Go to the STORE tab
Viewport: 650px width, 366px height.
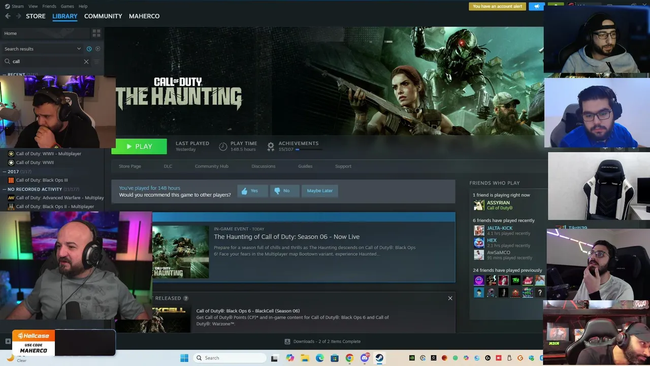coord(36,16)
